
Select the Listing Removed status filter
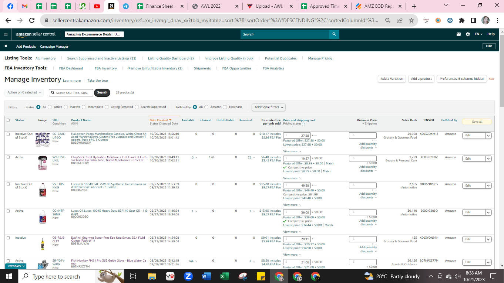107,107
